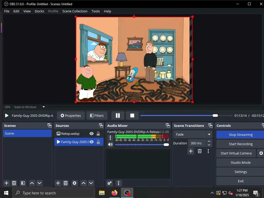Image resolution: width=264 pixels, height=198 pixels.
Task: Toggle visibility of Retep.webp source
Action: 92,134
